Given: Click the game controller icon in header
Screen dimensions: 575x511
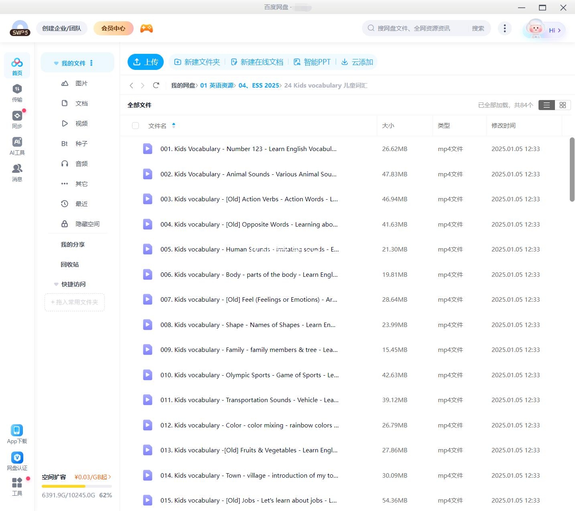Looking at the screenshot, I should [146, 29].
